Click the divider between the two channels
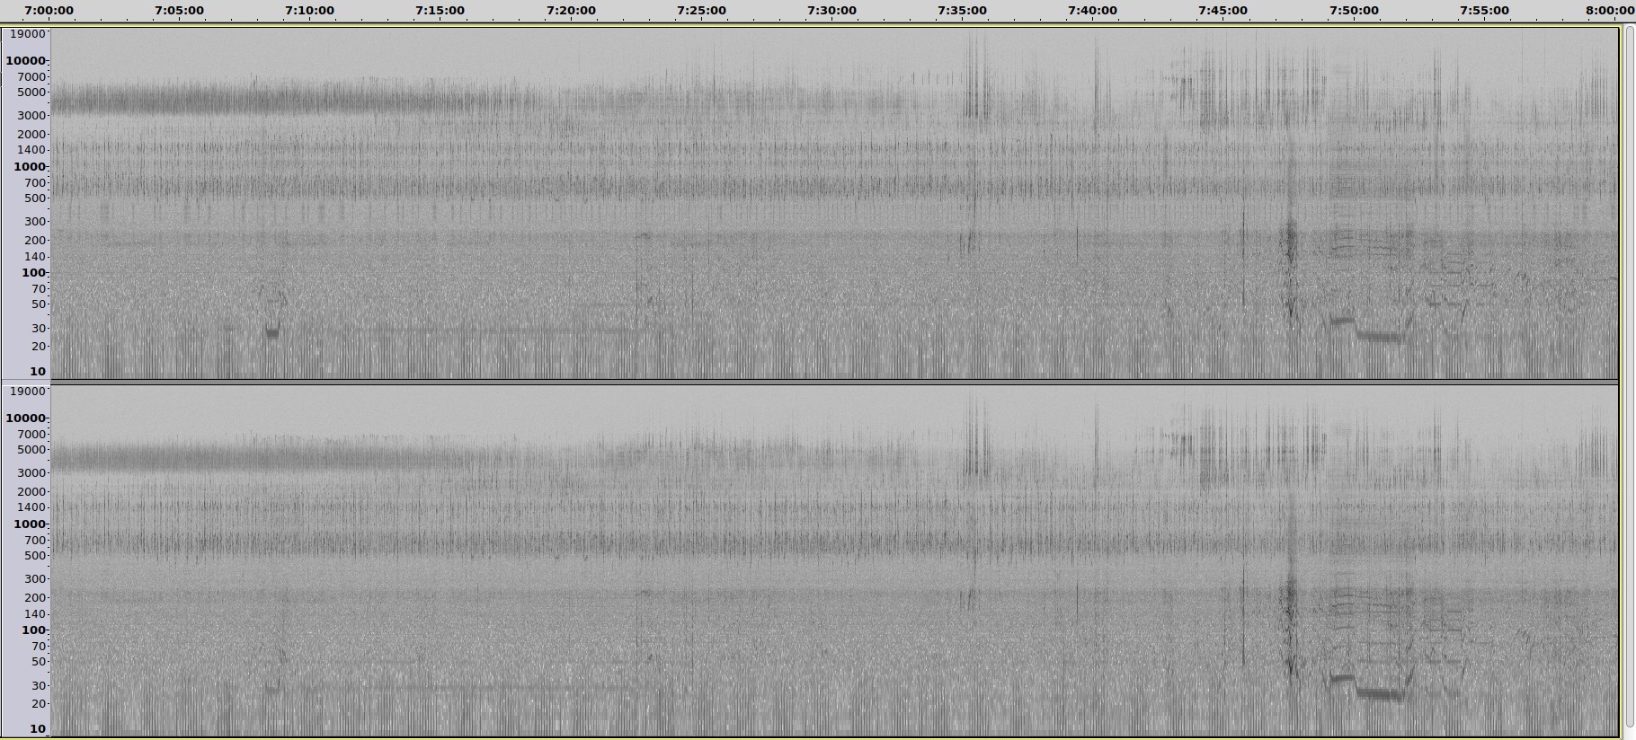This screenshot has width=1636, height=740. (834, 383)
